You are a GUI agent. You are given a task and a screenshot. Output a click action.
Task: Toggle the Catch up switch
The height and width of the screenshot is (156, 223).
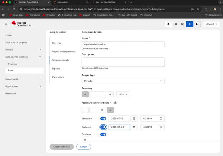tap(103, 134)
